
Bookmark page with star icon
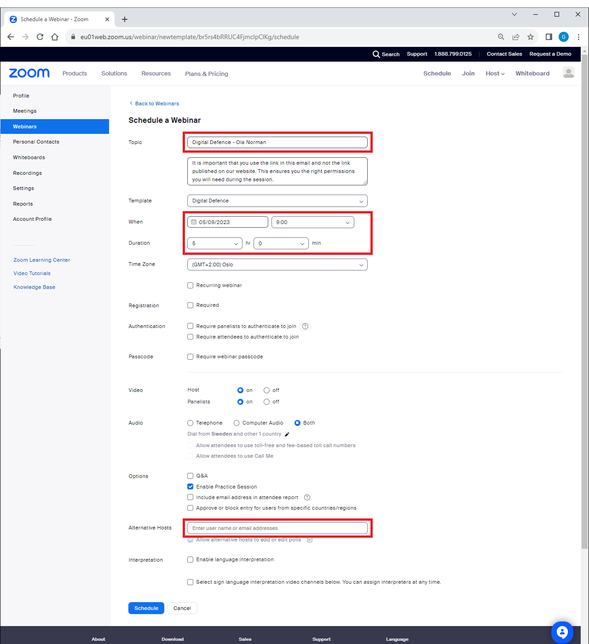(x=531, y=37)
